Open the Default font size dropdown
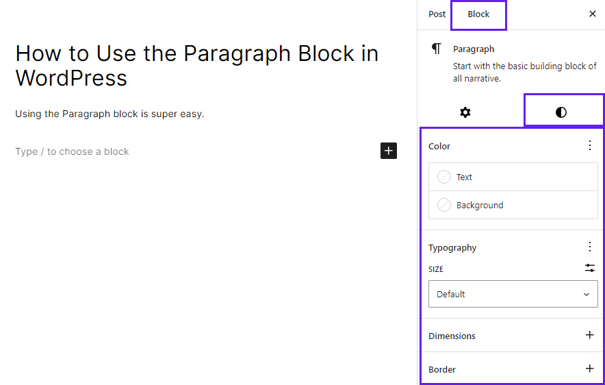 pyautogui.click(x=513, y=294)
